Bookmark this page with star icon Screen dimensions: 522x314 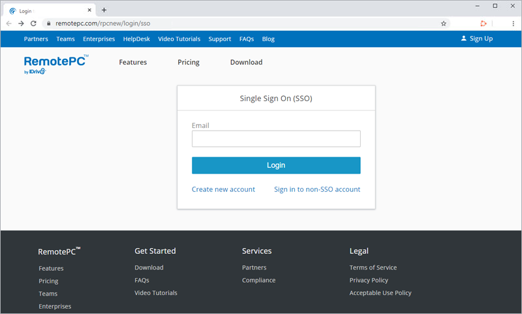click(x=444, y=23)
